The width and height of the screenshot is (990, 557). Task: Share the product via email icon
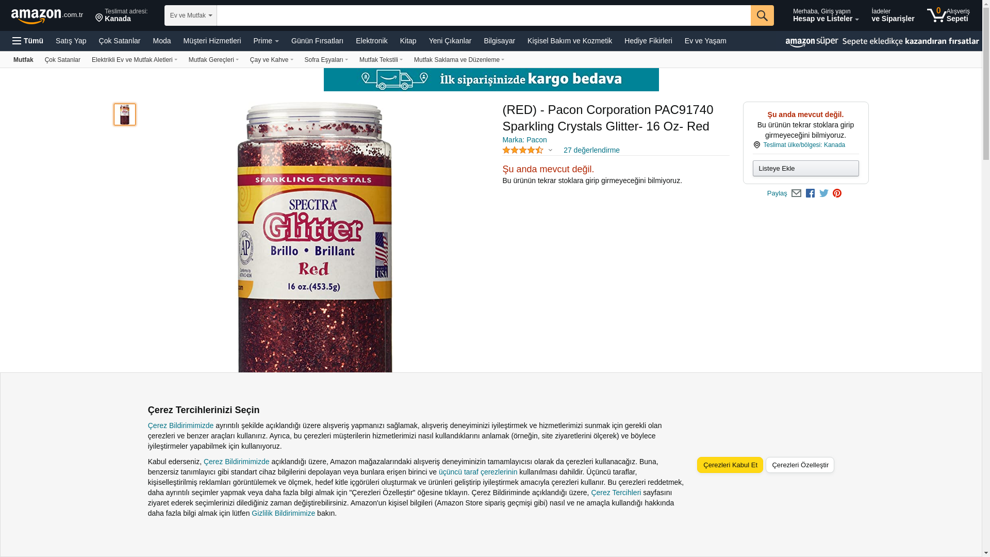[796, 193]
